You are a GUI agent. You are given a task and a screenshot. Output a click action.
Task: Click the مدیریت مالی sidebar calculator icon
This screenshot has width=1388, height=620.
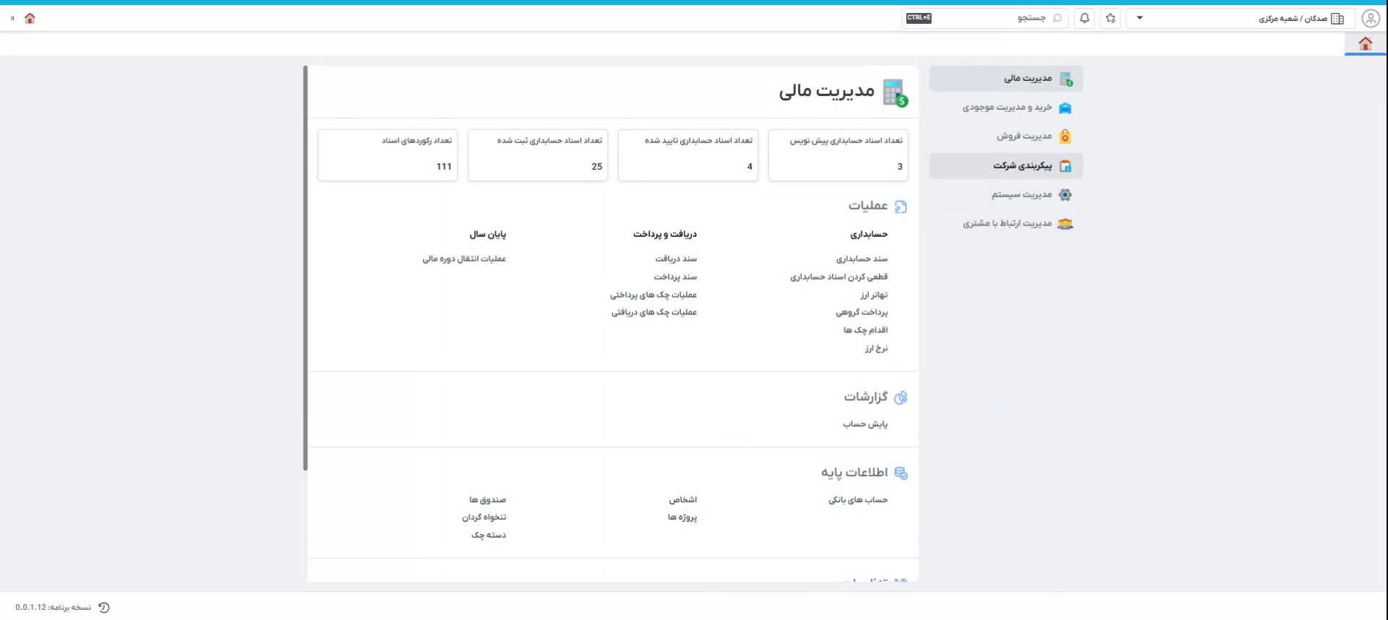(x=1066, y=79)
